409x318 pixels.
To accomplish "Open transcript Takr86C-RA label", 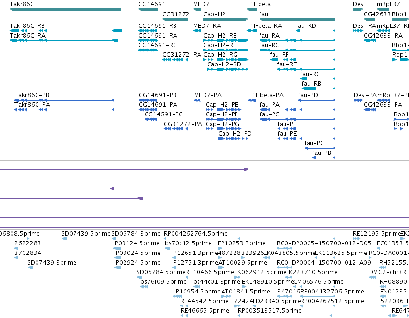I will point(27,35).
